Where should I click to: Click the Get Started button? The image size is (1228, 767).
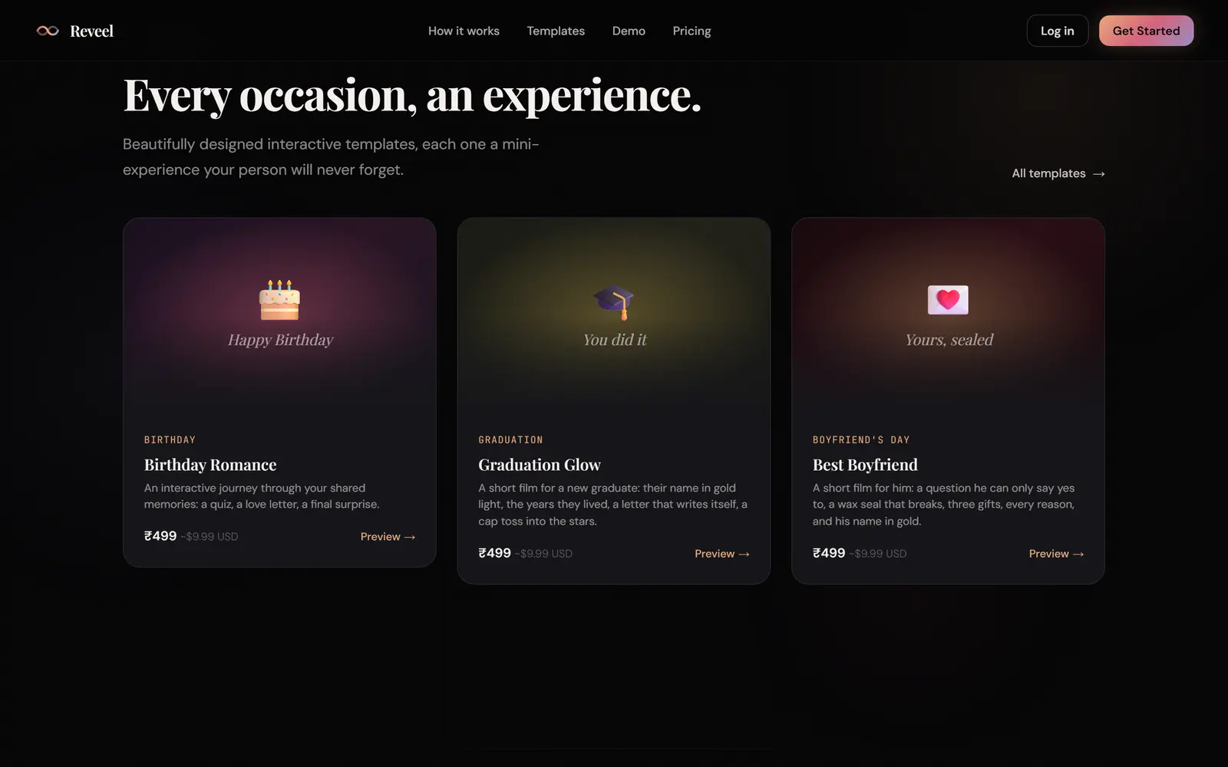(1146, 31)
